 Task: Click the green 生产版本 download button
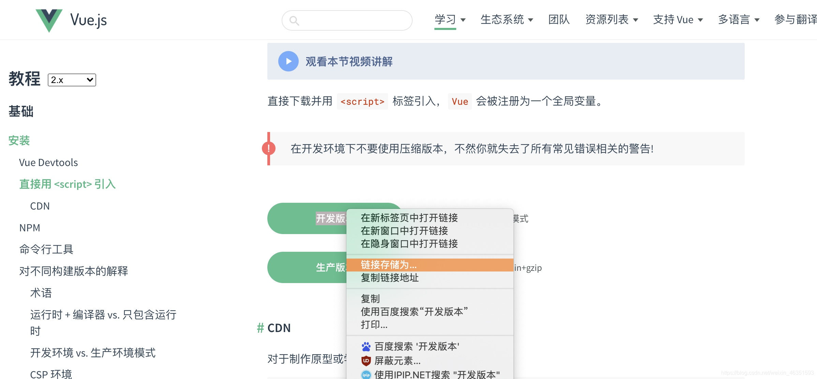[x=307, y=267]
